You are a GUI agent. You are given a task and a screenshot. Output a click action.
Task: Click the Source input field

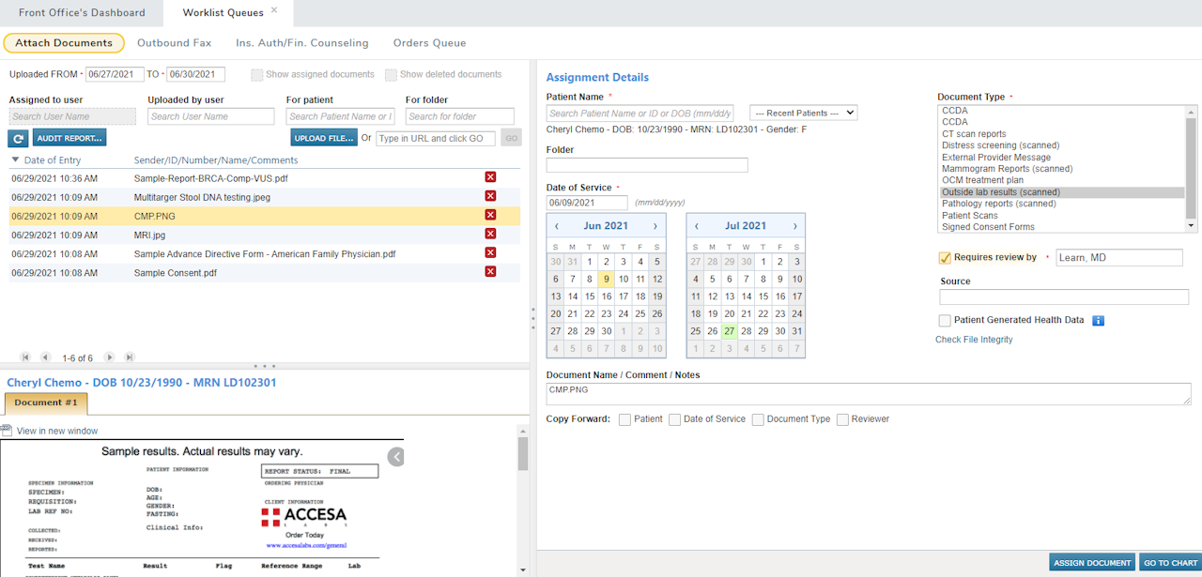click(1064, 297)
